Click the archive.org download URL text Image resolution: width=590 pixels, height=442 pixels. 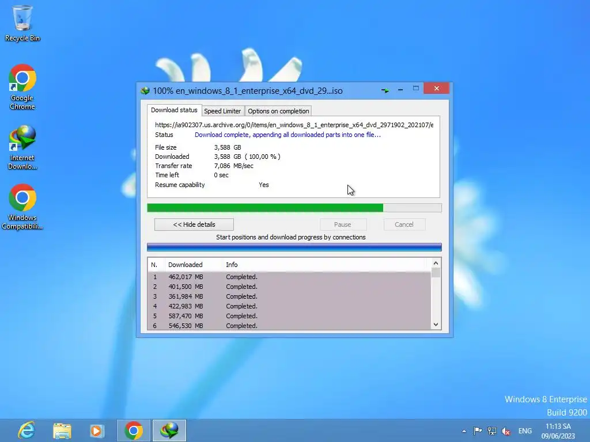[x=294, y=125]
